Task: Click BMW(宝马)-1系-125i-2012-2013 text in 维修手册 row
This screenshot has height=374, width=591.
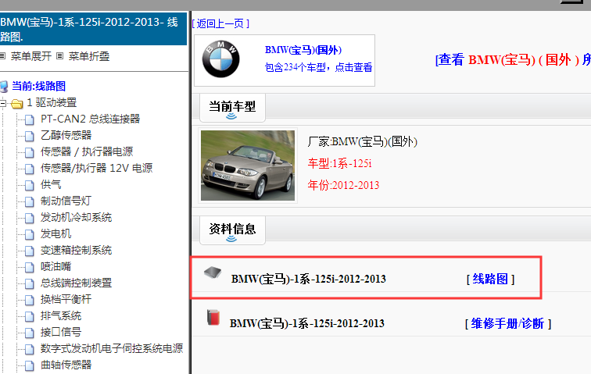Action: 307,323
